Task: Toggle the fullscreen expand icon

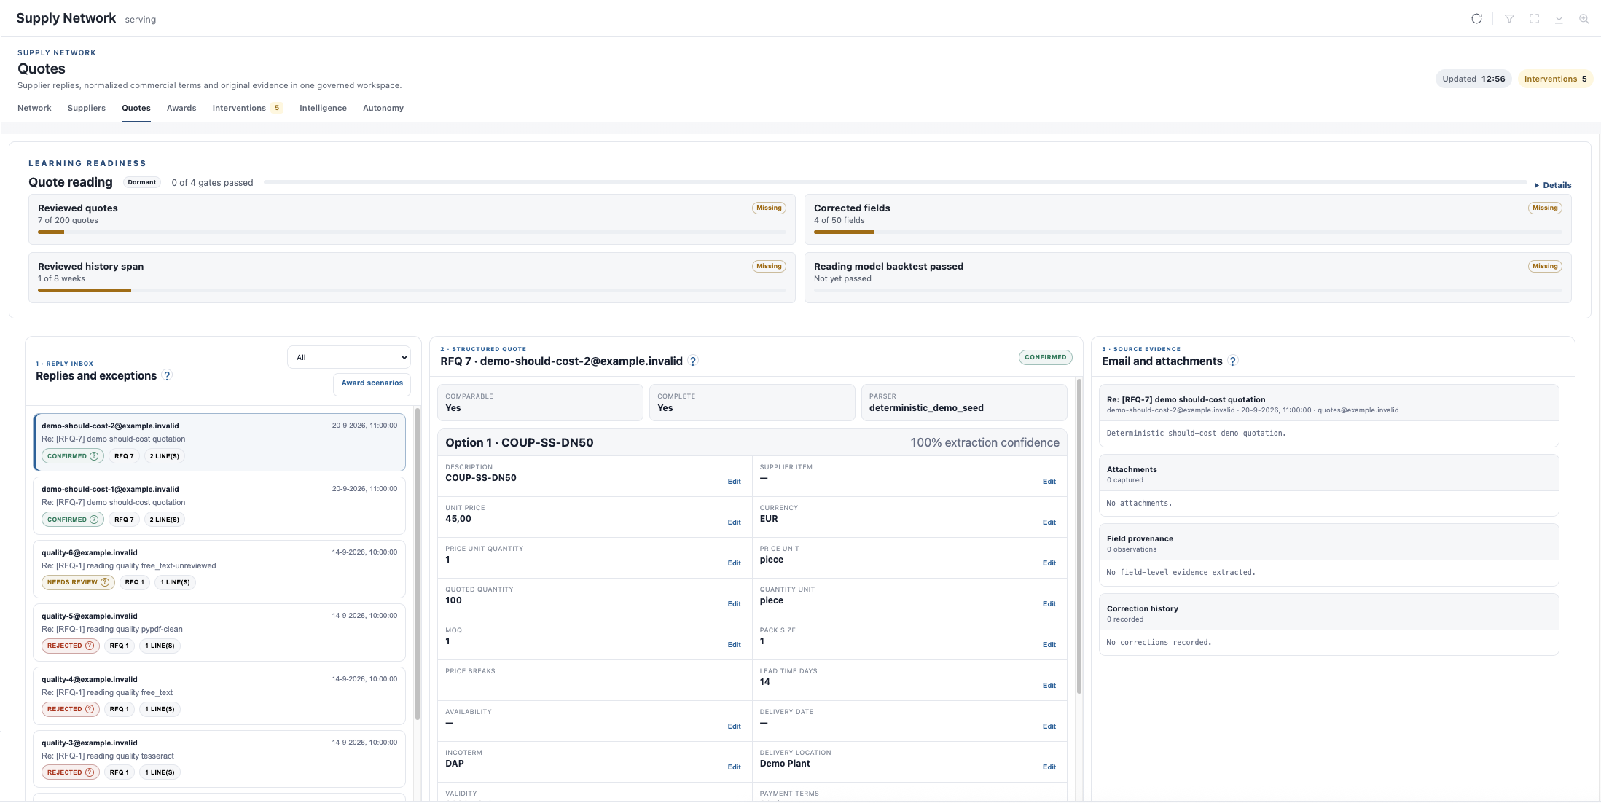Action: (1534, 19)
